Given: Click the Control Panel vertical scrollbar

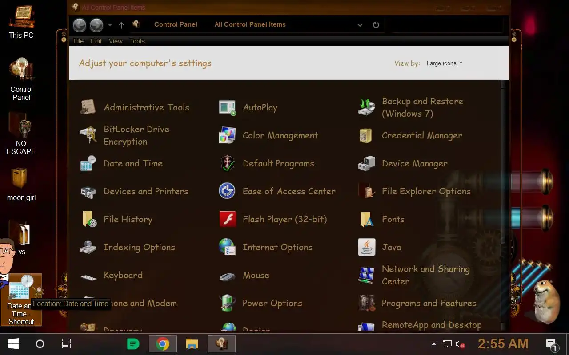Looking at the screenshot, I should click(x=504, y=206).
